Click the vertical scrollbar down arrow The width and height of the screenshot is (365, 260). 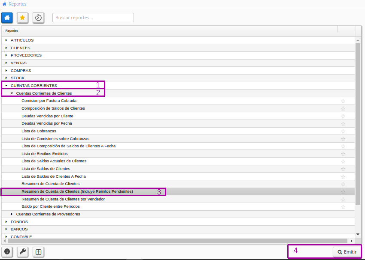[x=358, y=234]
